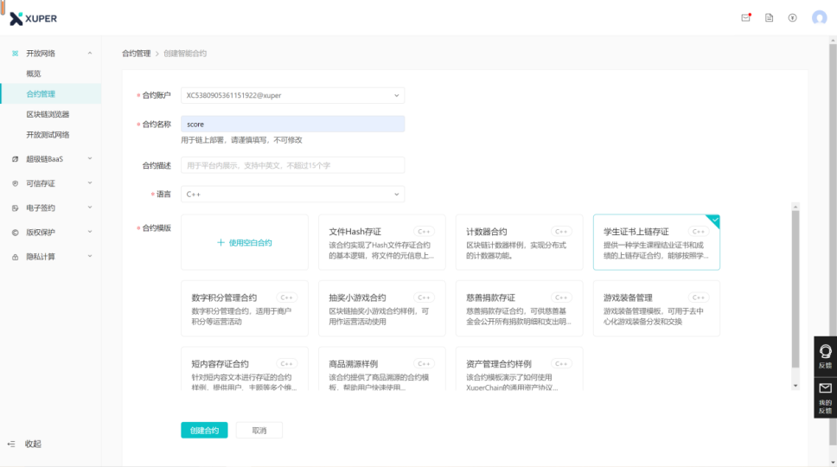The height and width of the screenshot is (467, 837).
Task: Choose the 文件Hash存证 template
Action: [381, 242]
